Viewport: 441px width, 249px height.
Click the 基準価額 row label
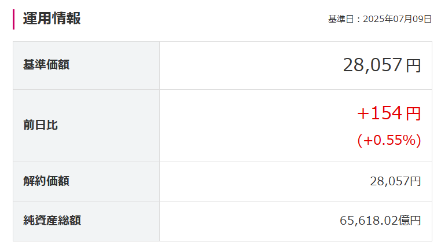click(x=46, y=64)
